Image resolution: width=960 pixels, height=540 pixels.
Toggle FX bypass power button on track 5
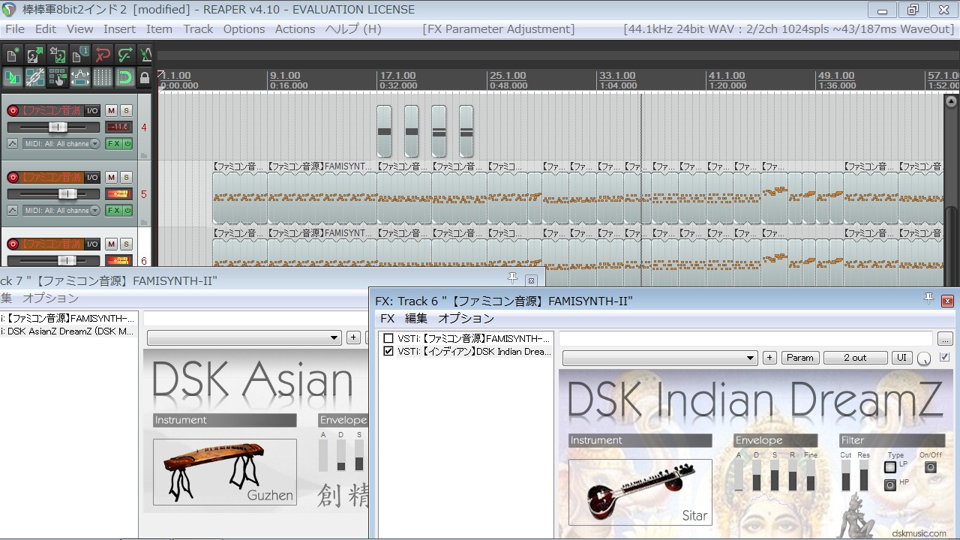point(128,211)
